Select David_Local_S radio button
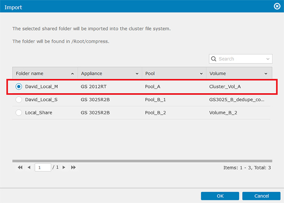284x203 pixels. pos(19,100)
